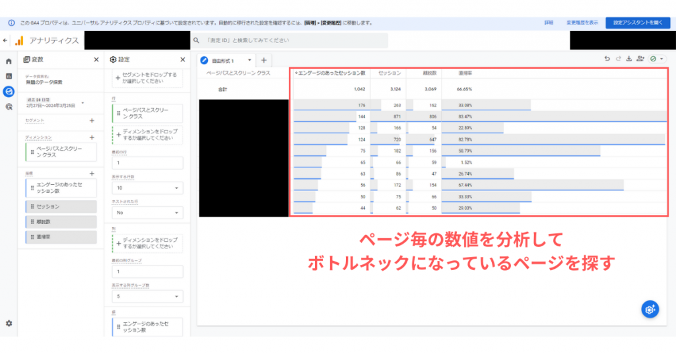Select ページパスとスクリーンクラス chip in 行 settings
Image resolution: width=676 pixels, height=354 pixels.
click(147, 114)
